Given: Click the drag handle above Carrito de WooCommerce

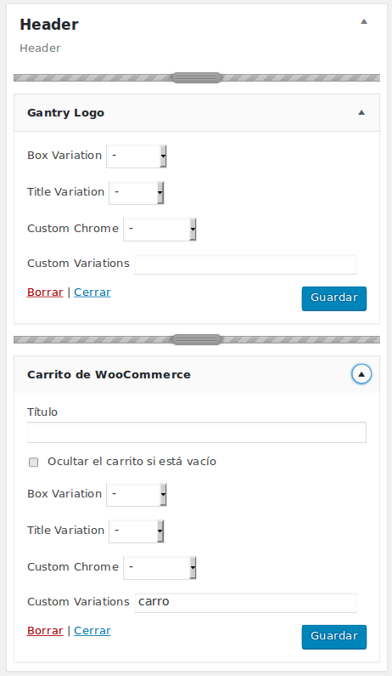Looking at the screenshot, I should click(197, 340).
